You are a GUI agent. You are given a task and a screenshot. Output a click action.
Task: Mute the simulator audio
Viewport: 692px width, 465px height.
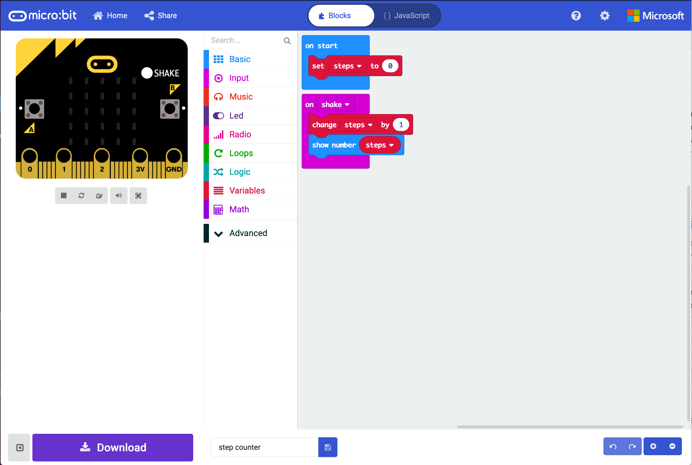pyautogui.click(x=119, y=195)
